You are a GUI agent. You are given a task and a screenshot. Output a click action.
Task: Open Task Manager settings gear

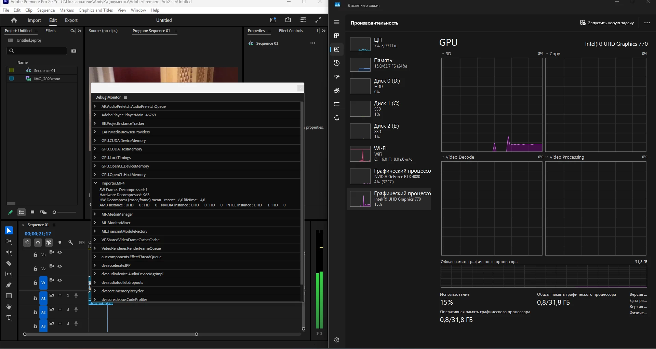tap(337, 340)
